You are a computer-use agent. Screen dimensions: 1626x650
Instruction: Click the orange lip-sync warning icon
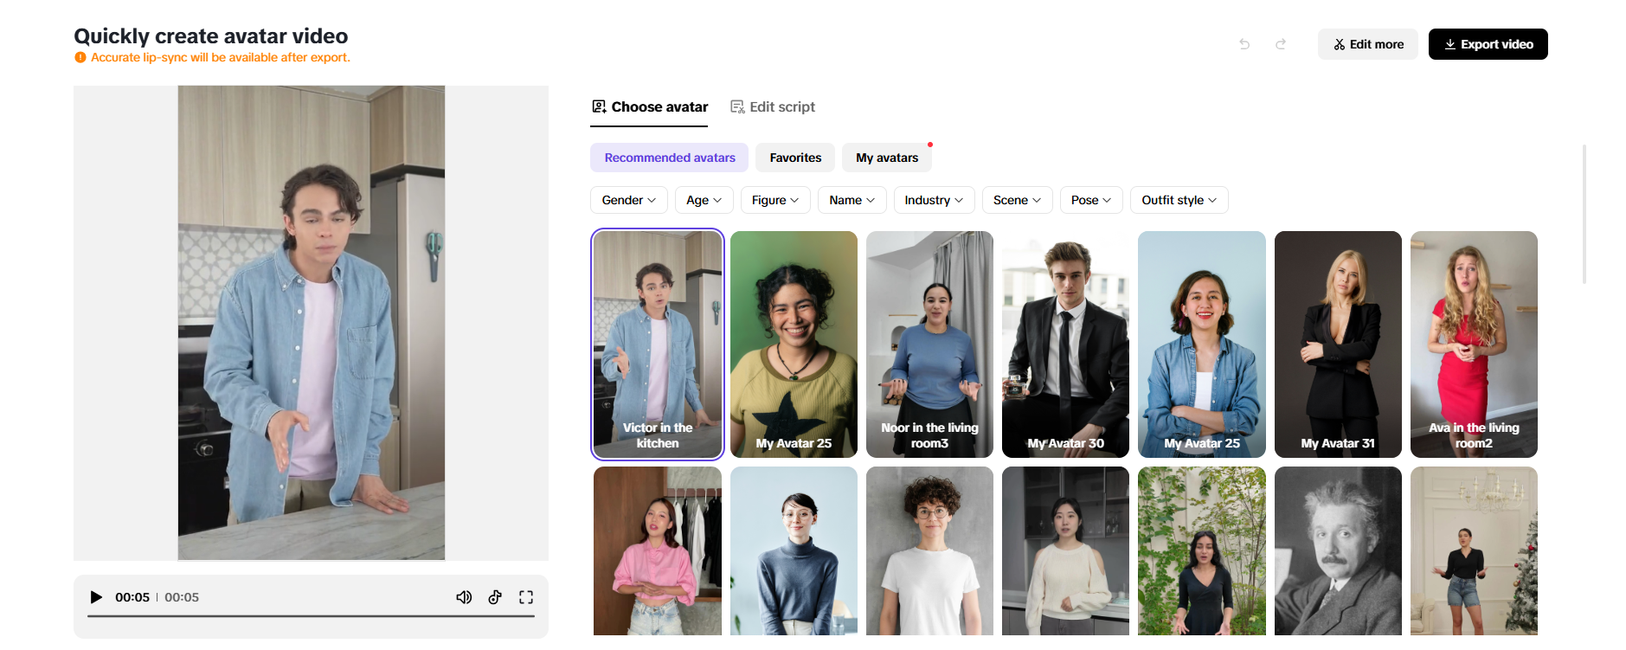(x=80, y=58)
